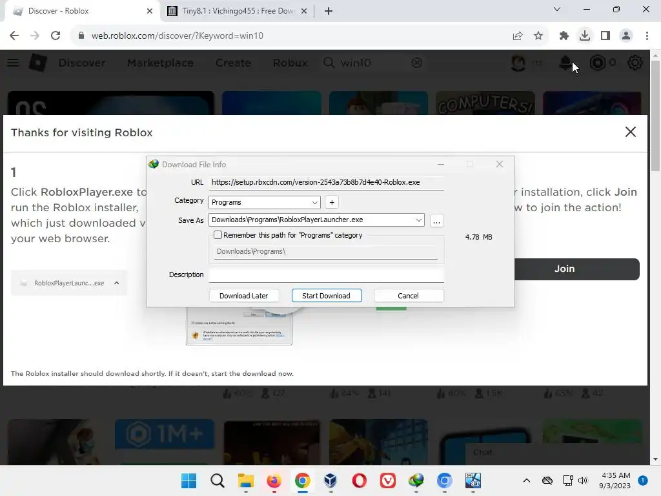Open Windows taskbar search
The width and height of the screenshot is (661, 496).
[x=218, y=480]
